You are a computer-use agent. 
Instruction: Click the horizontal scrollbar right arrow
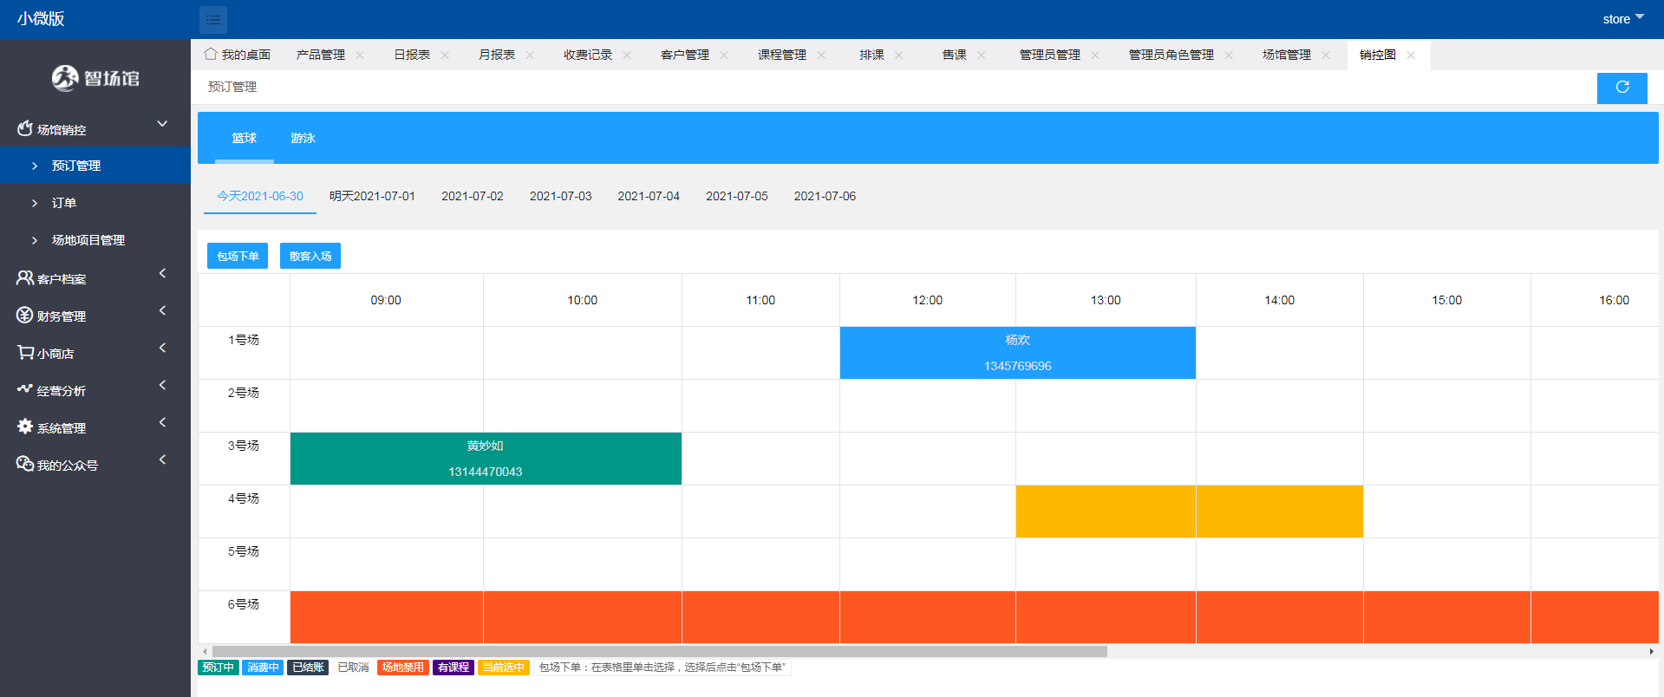coord(1651,651)
